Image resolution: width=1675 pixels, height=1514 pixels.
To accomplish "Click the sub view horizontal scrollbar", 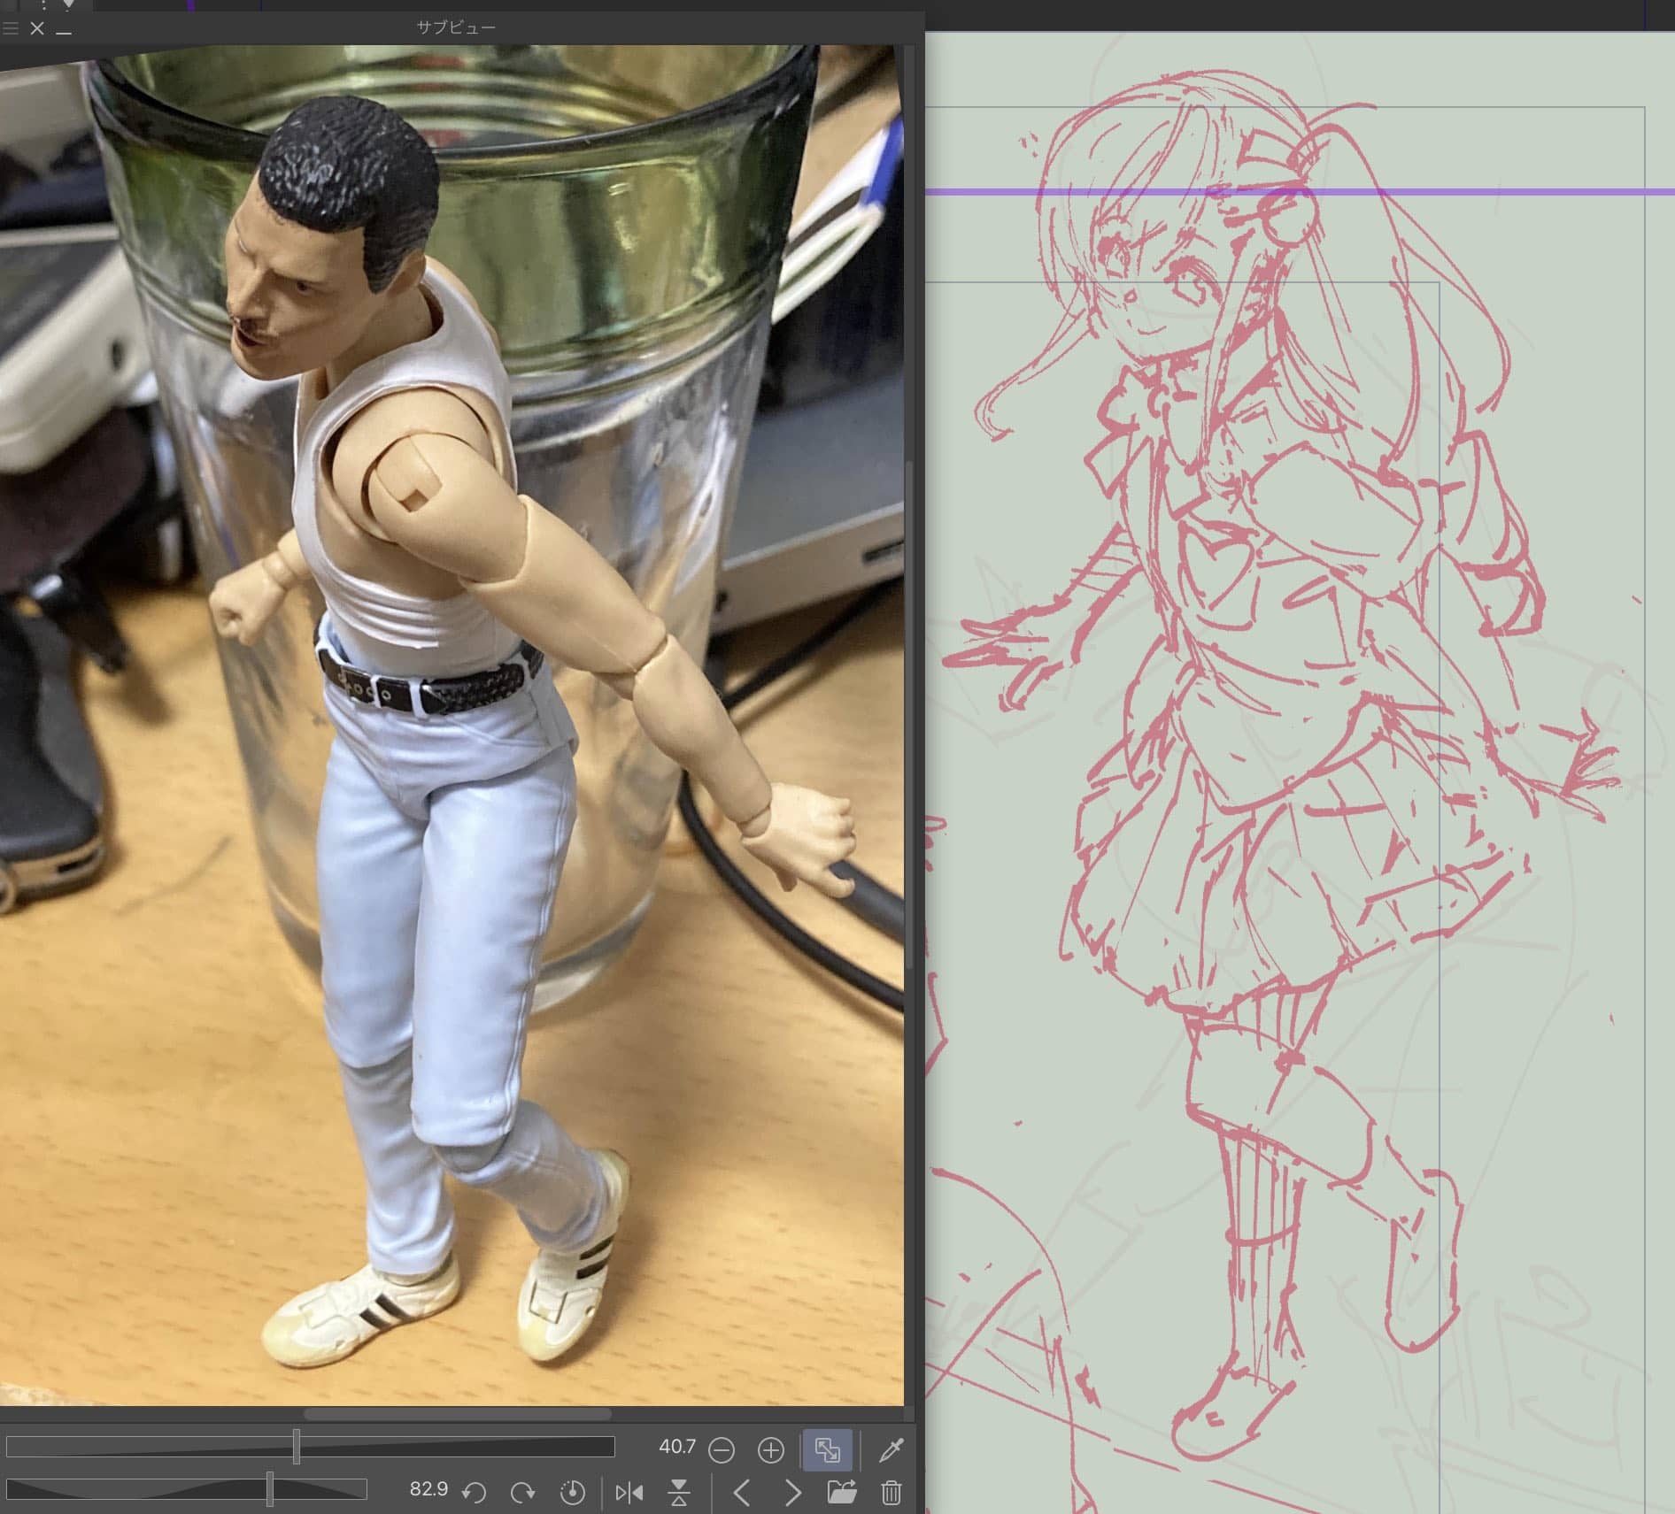I will point(456,1414).
